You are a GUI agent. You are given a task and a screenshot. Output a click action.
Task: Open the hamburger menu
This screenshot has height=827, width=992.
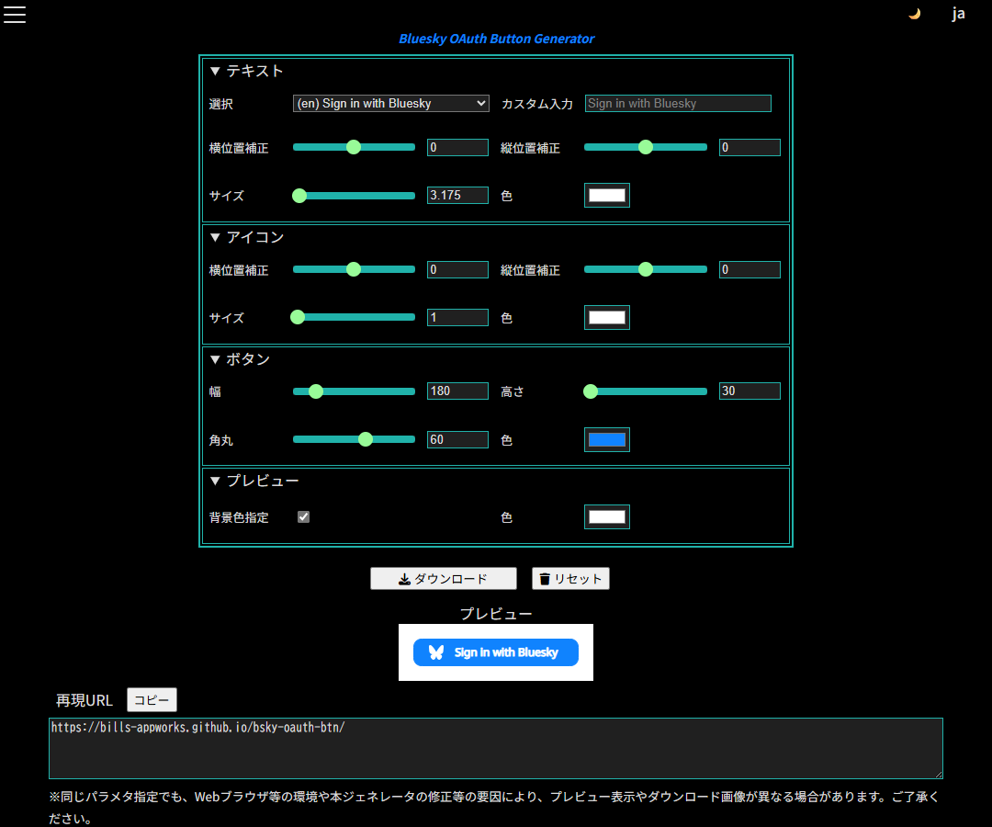tap(15, 14)
